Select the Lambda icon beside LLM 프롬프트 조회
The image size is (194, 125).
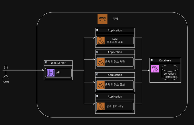101,41
